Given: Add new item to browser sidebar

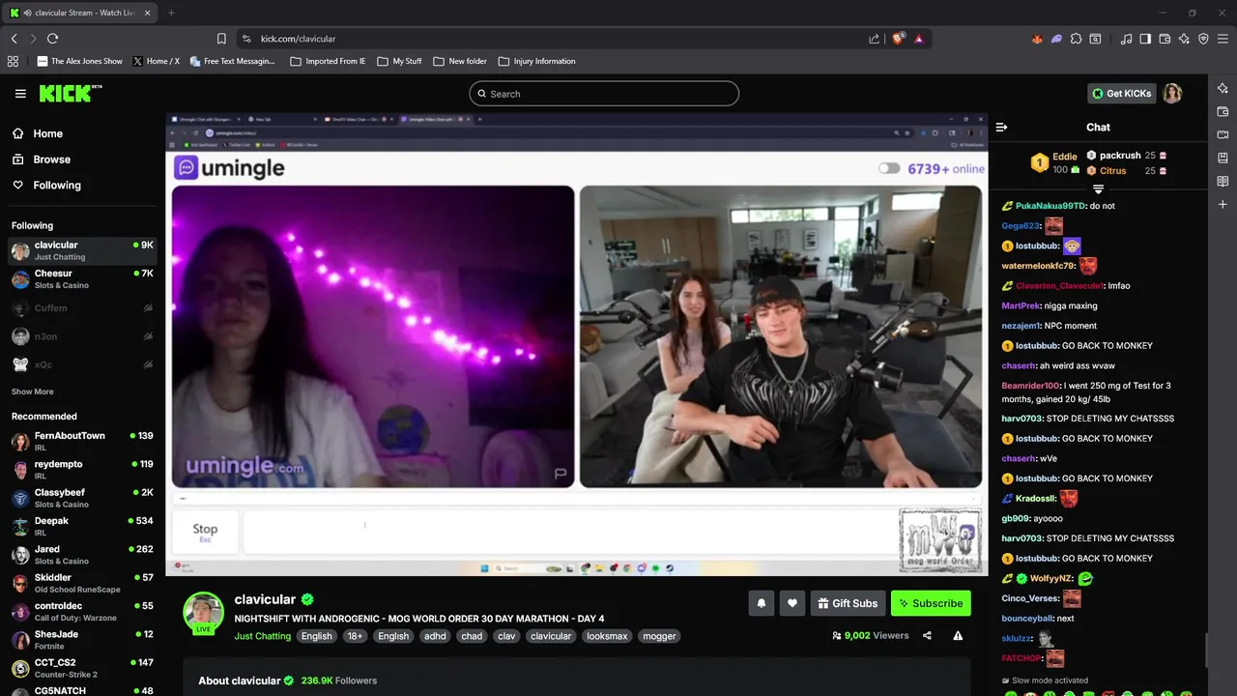Looking at the screenshot, I should 1223,204.
